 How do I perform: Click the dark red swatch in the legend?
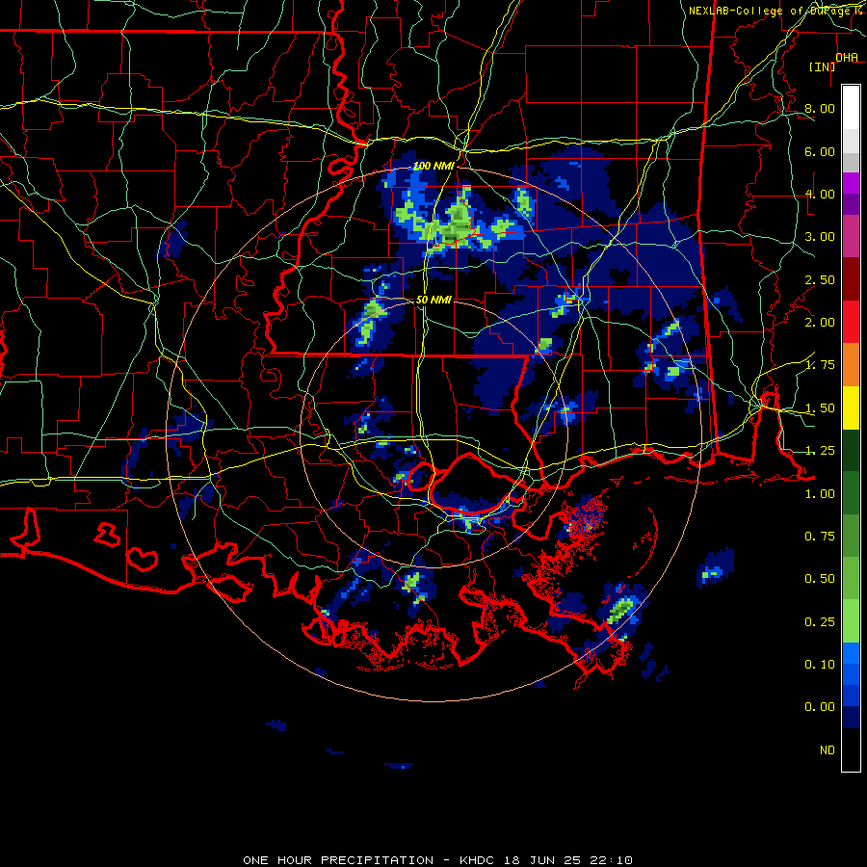(x=851, y=279)
